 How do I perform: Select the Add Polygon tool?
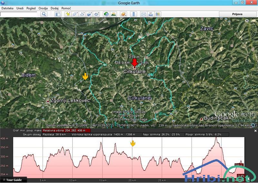point(75,14)
